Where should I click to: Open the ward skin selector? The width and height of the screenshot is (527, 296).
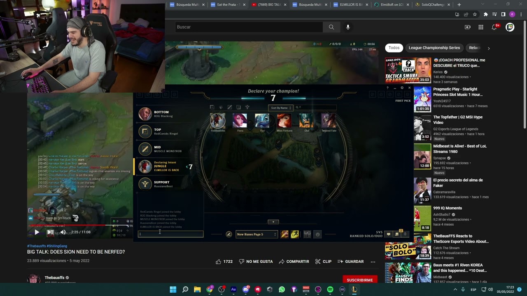coord(307,234)
